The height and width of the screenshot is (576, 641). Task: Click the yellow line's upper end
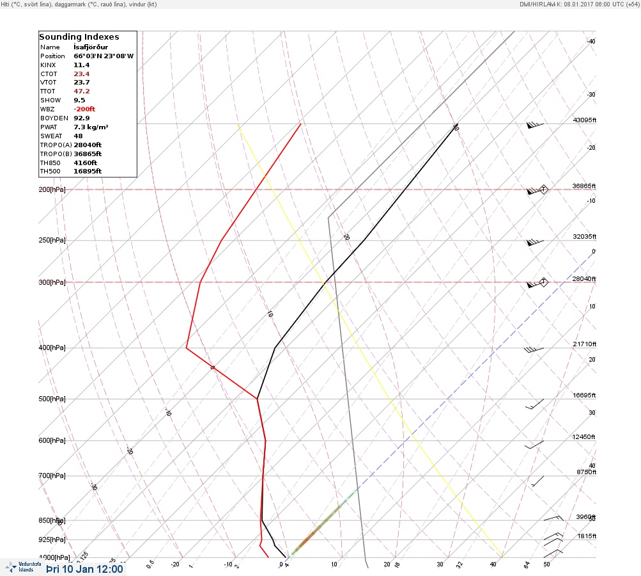[x=238, y=124]
